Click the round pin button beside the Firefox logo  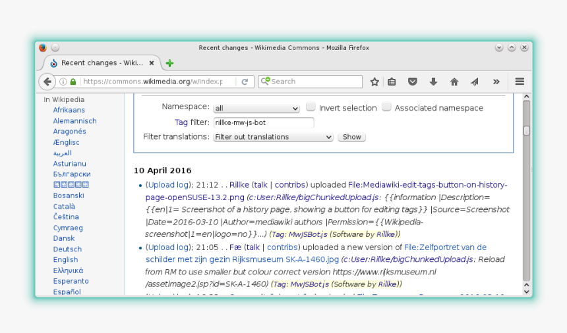pos(55,47)
